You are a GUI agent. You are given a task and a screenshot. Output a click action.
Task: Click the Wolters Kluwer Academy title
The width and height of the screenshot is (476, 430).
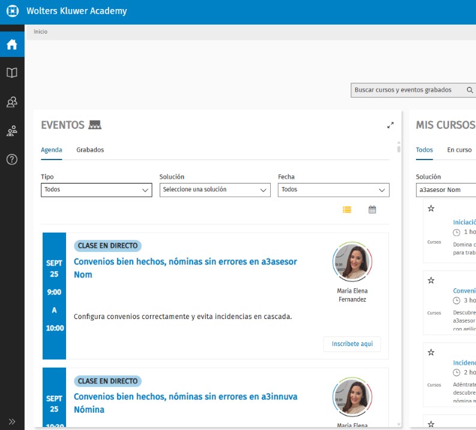(x=76, y=11)
